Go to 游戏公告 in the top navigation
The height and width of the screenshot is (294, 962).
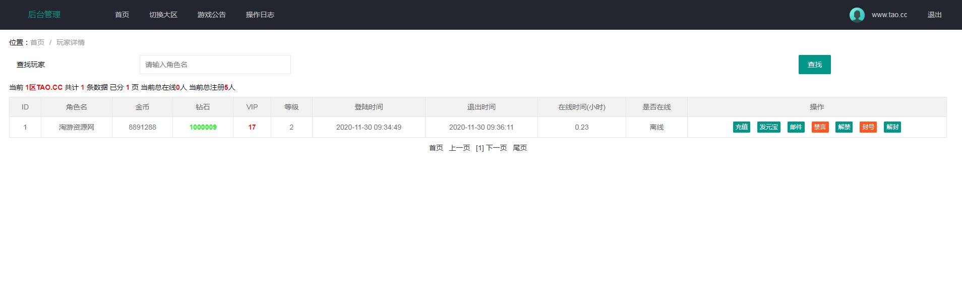212,15
